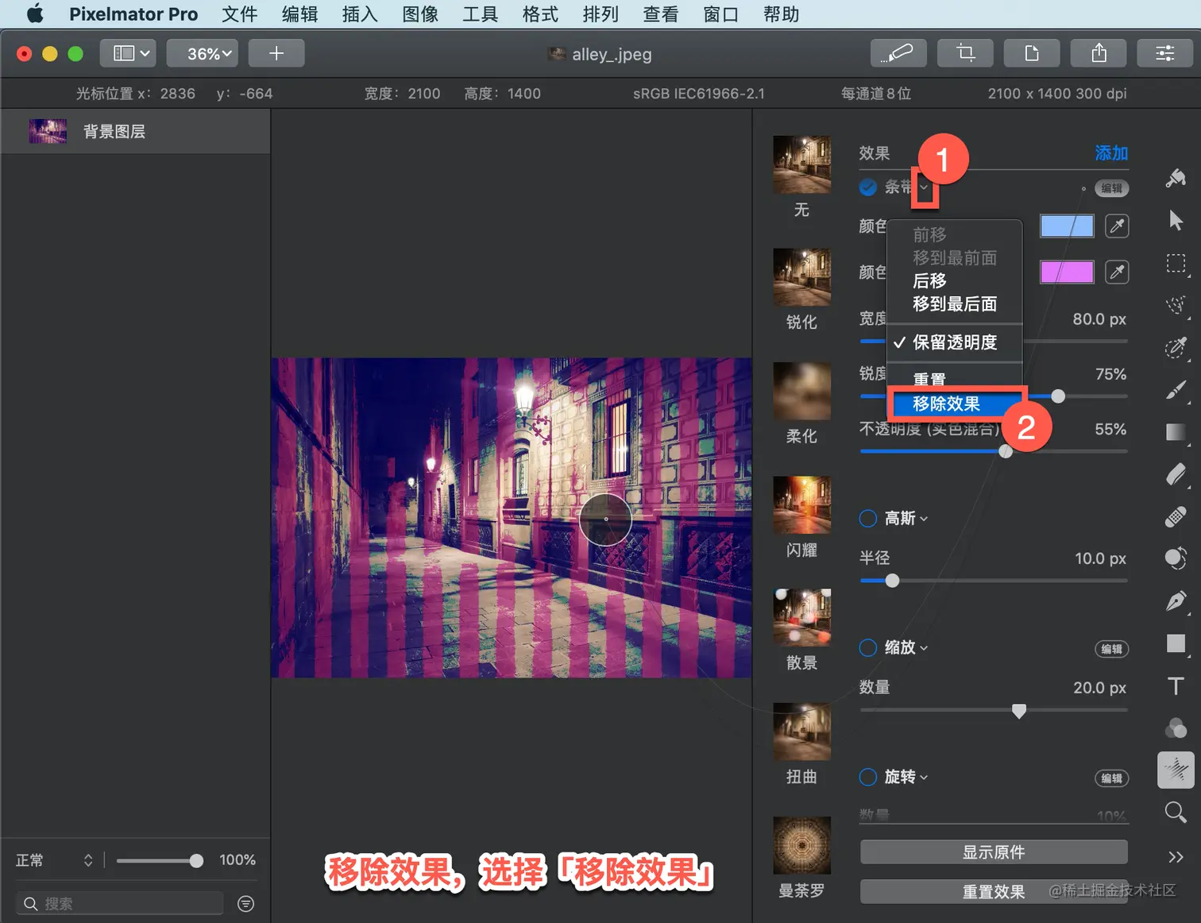Open the 帮助 menu
The image size is (1201, 923).
click(781, 14)
